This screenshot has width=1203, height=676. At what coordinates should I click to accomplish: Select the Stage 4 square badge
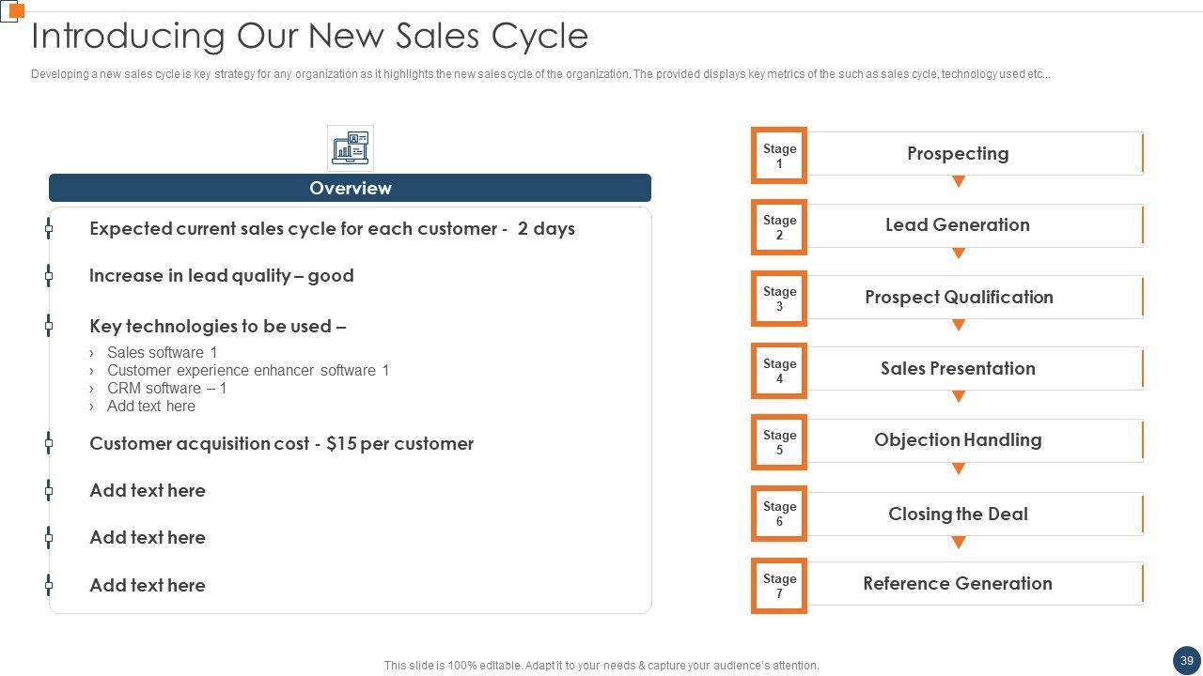[x=779, y=371]
